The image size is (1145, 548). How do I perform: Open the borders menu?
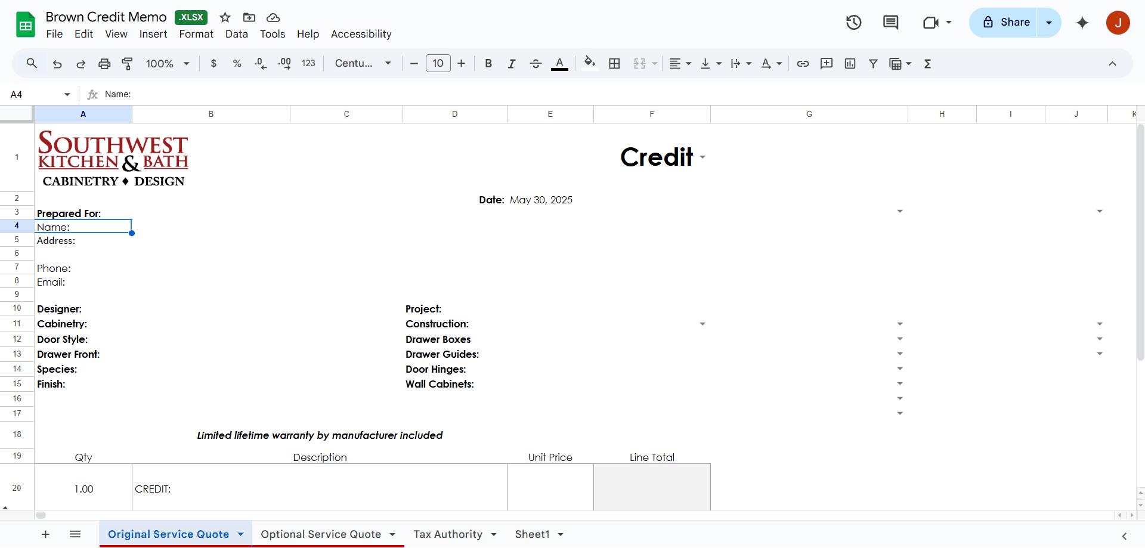[614, 63]
